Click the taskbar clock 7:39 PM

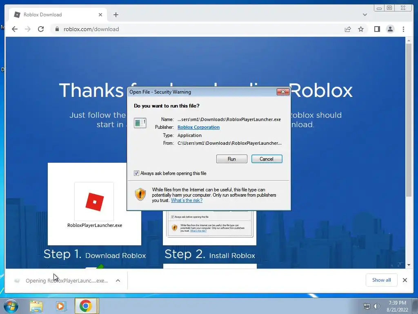click(x=397, y=303)
